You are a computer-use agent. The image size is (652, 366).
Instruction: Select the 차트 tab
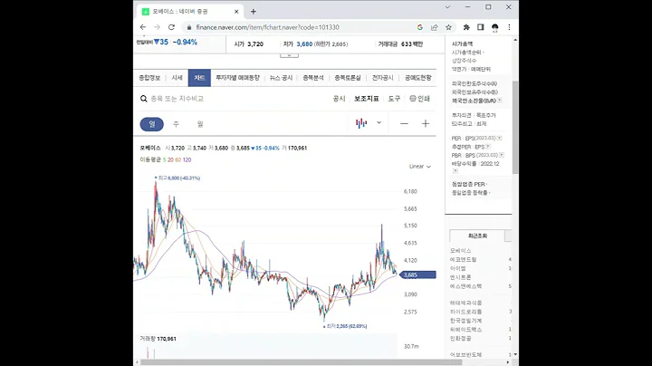point(199,78)
